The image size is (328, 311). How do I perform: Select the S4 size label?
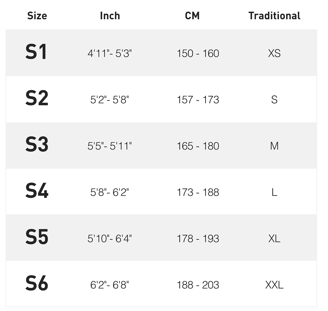click(x=37, y=191)
